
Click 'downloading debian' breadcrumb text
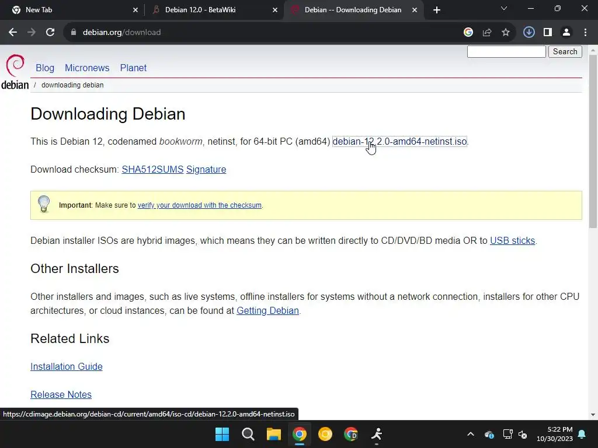point(72,85)
